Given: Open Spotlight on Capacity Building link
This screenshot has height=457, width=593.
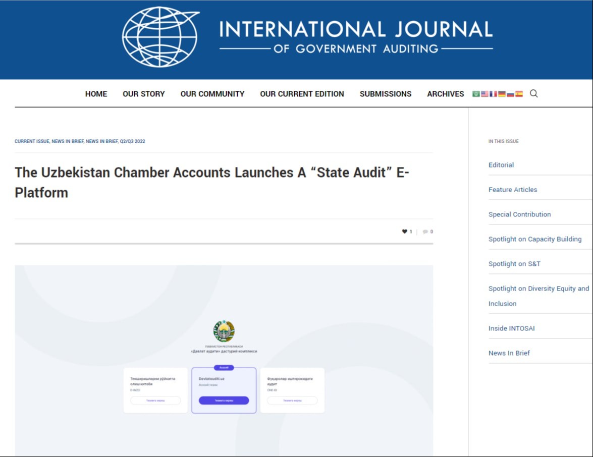Looking at the screenshot, I should [535, 239].
